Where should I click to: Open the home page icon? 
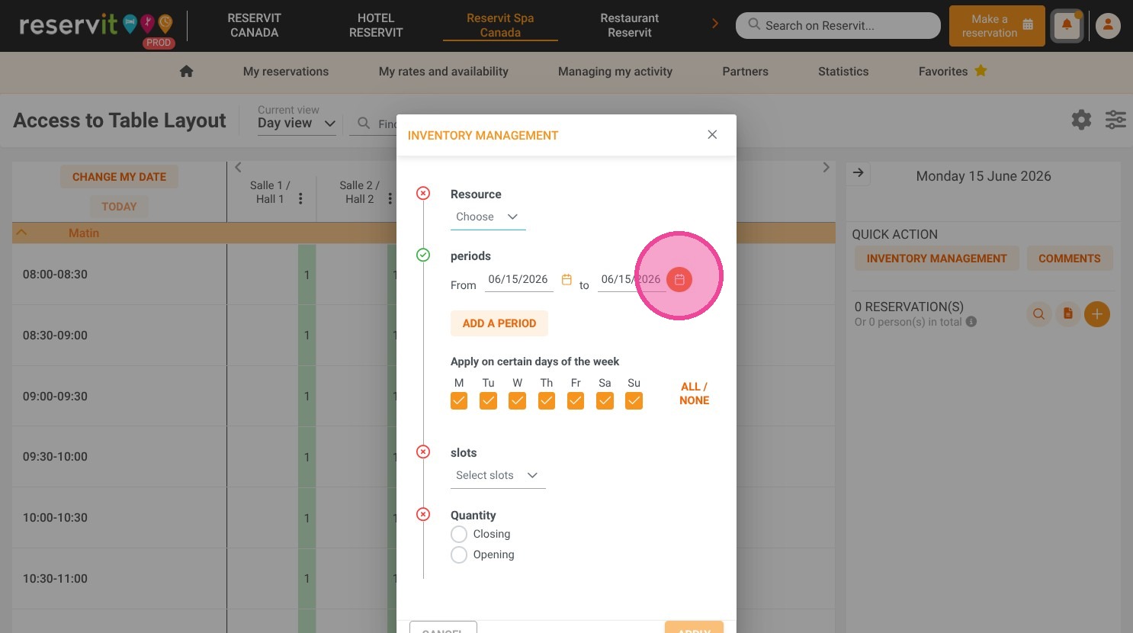[186, 71]
